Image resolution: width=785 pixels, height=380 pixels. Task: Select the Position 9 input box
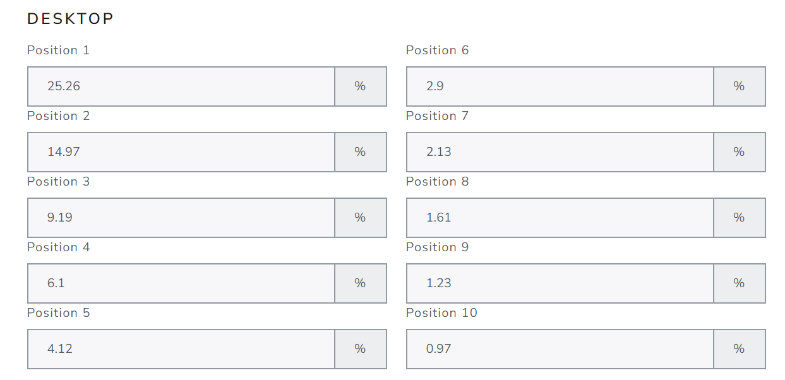click(560, 283)
